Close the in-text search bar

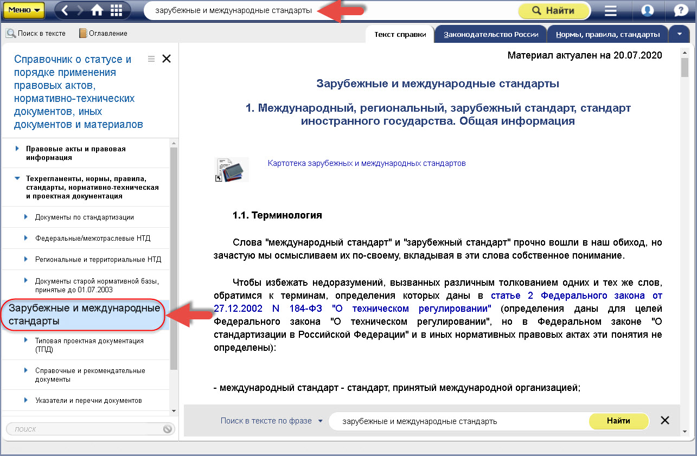[665, 420]
